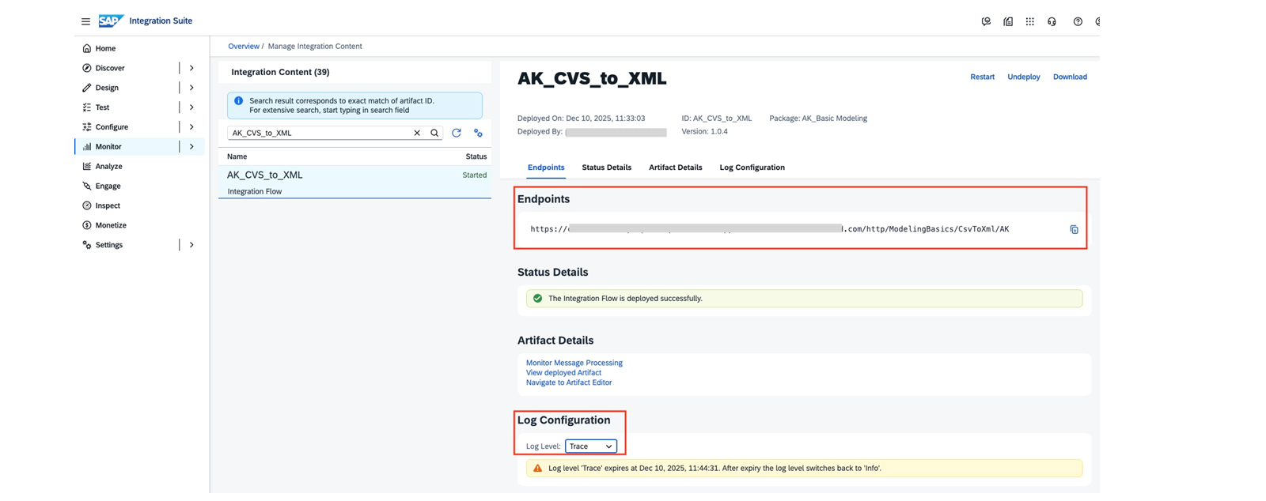Switch to the Artifact Details tab
Image resolution: width=1266 pixels, height=501 pixels.
point(675,168)
